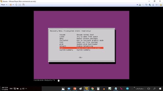Screen dimensions: 163x91
Task: Select the system-summary option
Action: pyautogui.click(x=81, y=50)
